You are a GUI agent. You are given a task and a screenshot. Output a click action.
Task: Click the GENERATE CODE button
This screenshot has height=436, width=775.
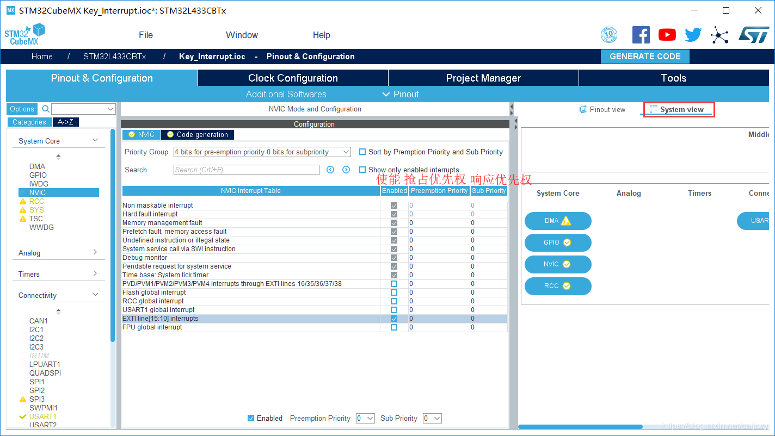click(645, 57)
